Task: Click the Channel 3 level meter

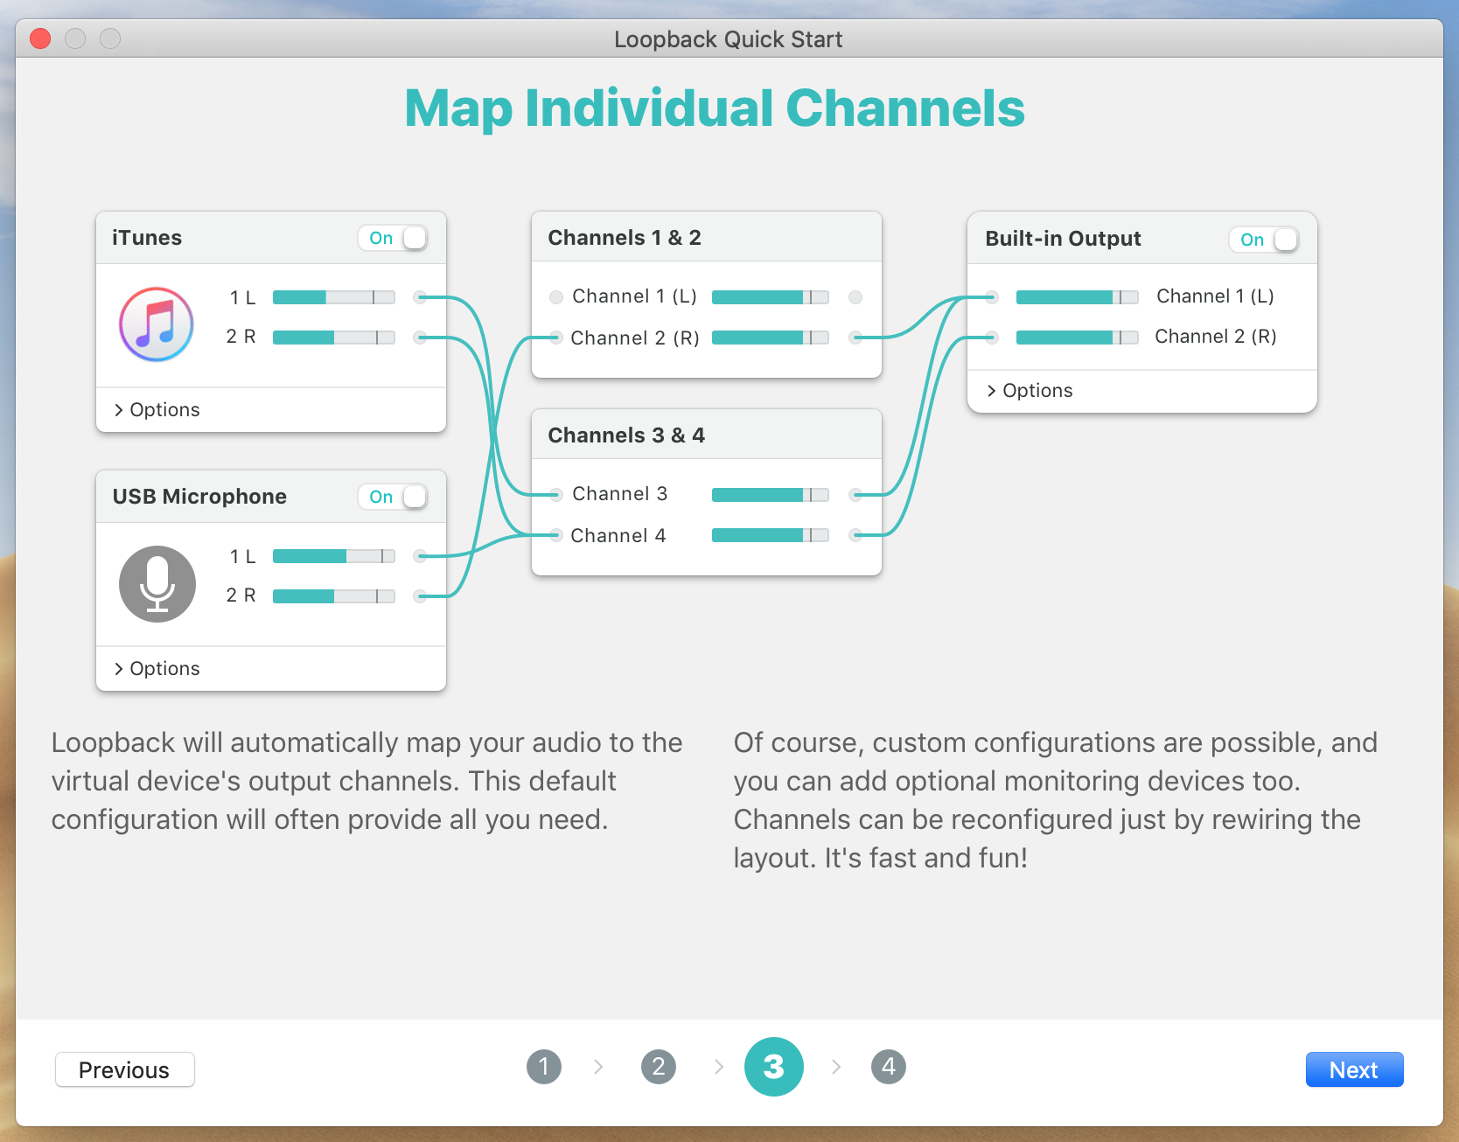Action: pyautogui.click(x=771, y=495)
